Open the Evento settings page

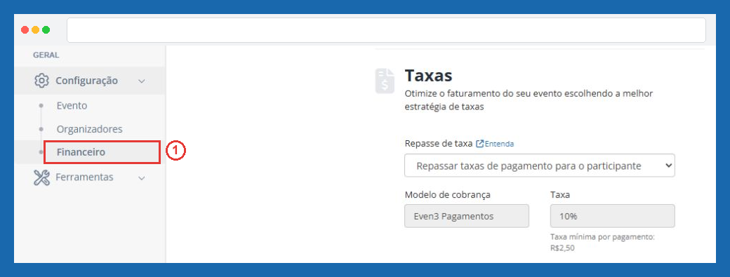coord(72,105)
